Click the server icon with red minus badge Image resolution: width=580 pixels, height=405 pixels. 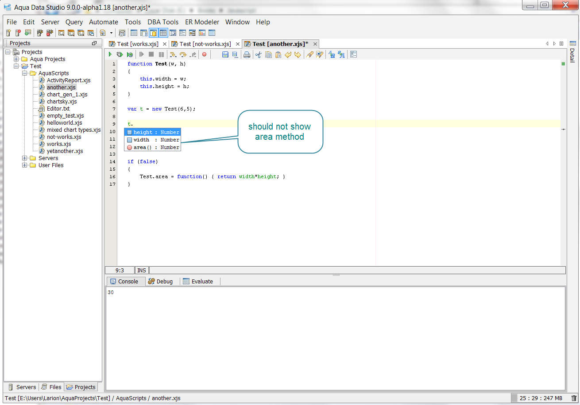18,33
